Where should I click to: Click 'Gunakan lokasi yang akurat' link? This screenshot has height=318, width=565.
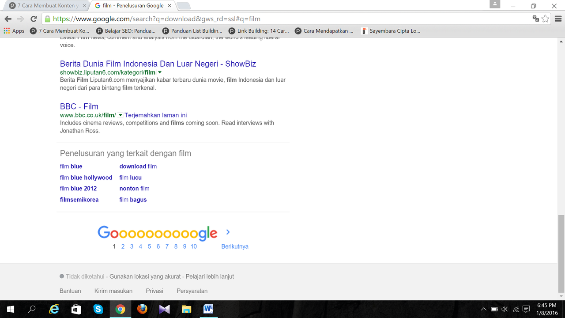pyautogui.click(x=145, y=276)
